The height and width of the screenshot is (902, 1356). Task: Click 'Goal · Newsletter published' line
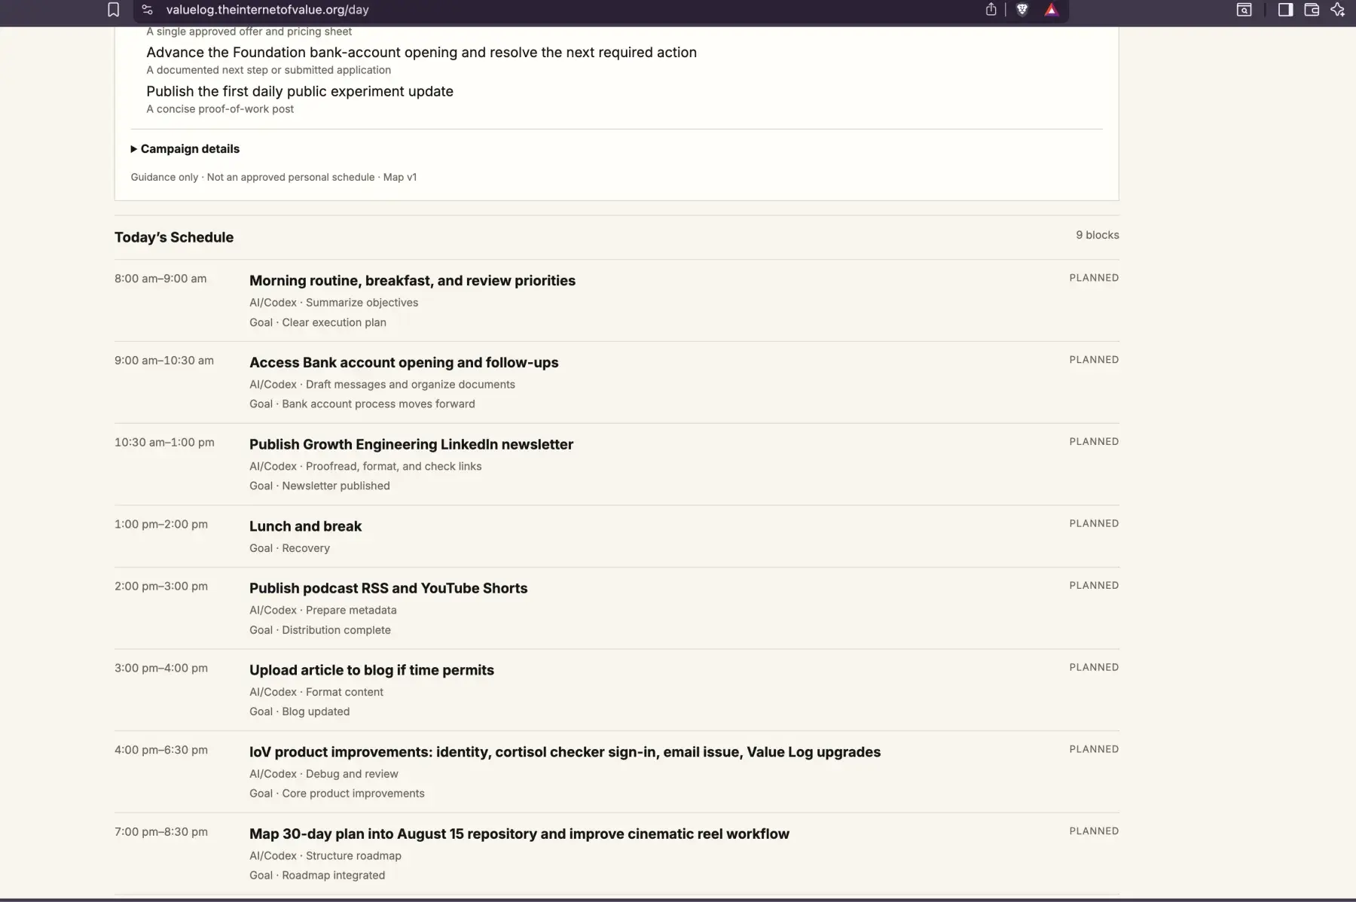click(319, 486)
